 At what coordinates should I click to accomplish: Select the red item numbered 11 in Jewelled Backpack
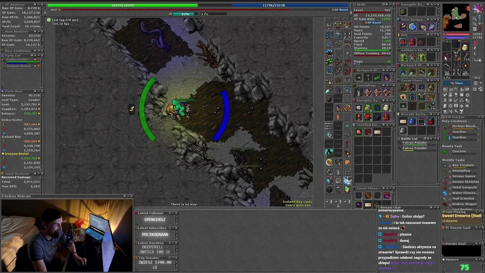368,132
